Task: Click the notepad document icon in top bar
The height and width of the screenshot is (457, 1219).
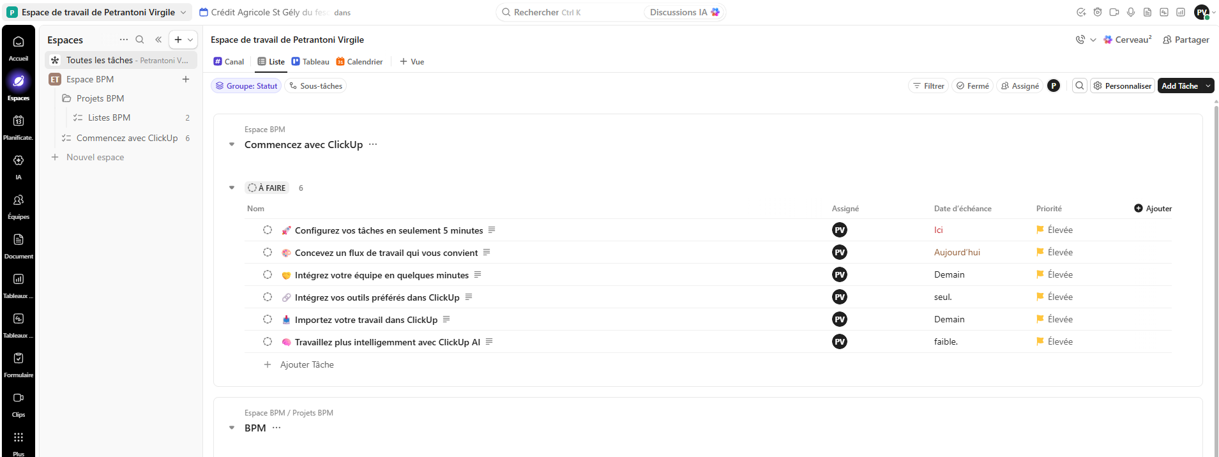Action: [1147, 12]
